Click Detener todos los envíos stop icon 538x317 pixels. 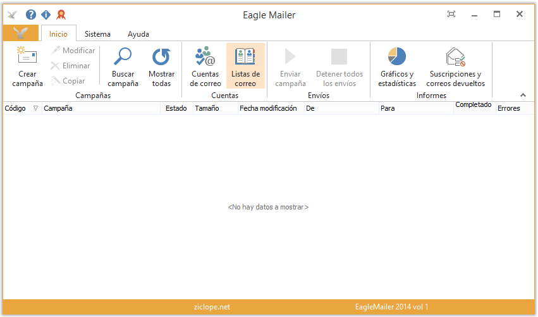click(x=339, y=57)
